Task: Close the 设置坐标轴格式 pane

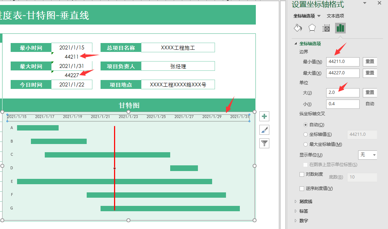Action: coord(379,3)
